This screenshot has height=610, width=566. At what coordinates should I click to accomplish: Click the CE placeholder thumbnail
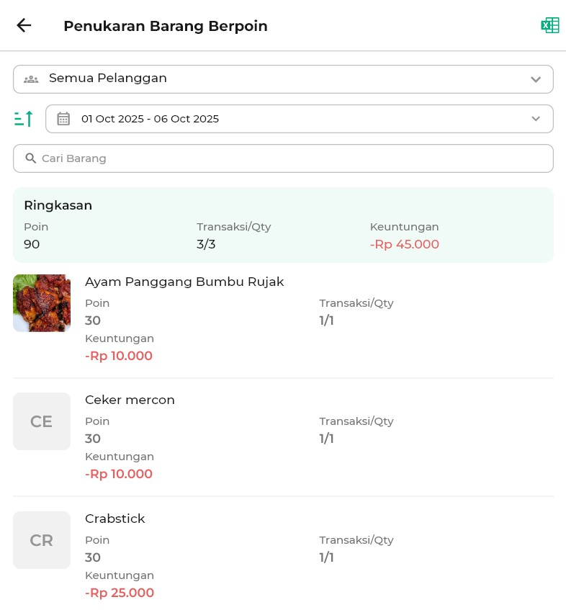[42, 421]
